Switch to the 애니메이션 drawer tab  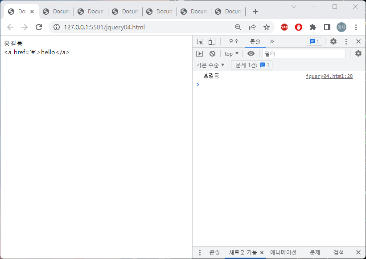tap(283, 252)
